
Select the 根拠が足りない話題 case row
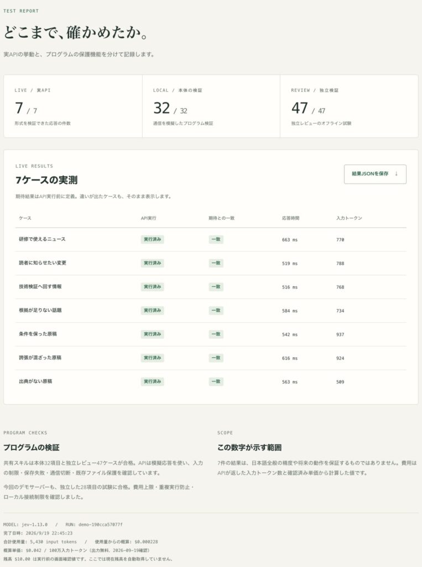click(x=211, y=311)
